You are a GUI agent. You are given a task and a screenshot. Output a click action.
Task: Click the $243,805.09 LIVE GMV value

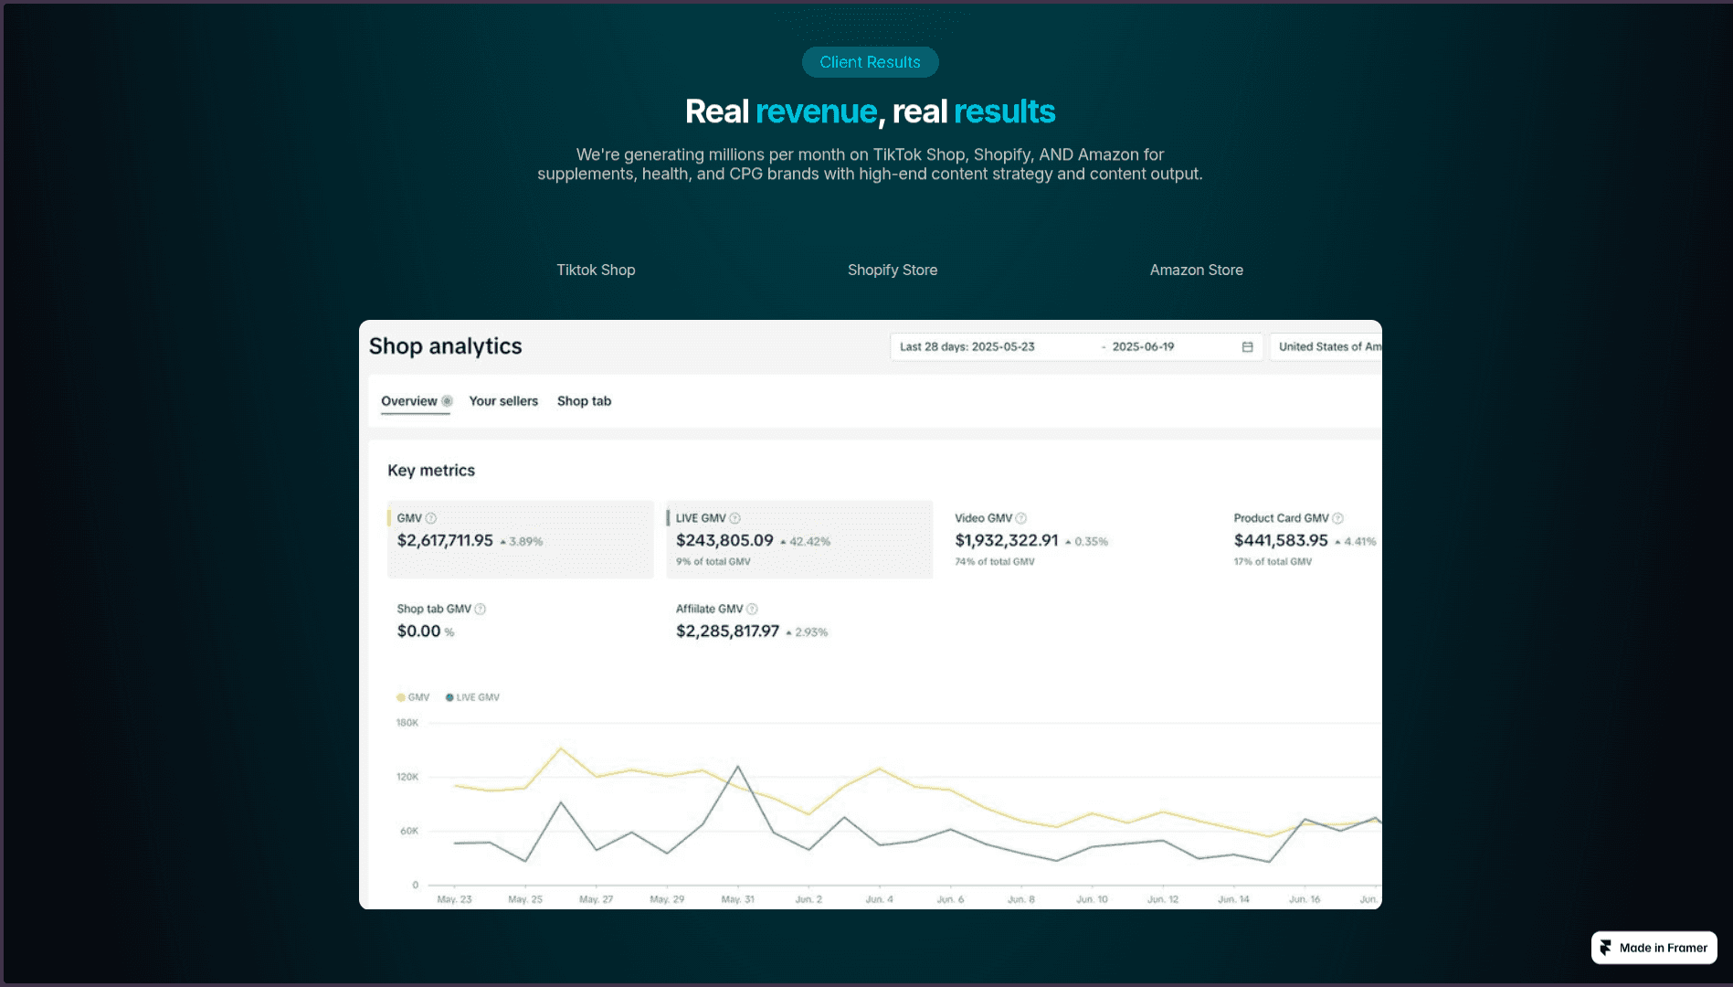724,541
